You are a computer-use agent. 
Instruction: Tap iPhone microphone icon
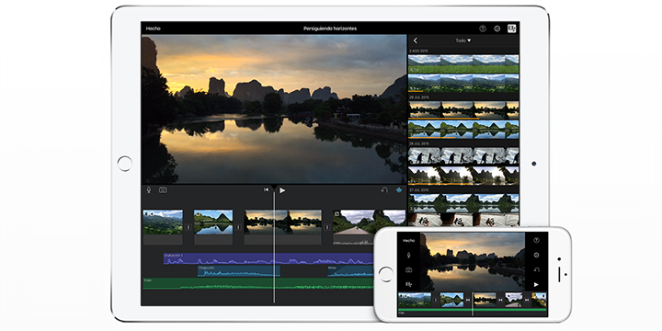pos(408,255)
